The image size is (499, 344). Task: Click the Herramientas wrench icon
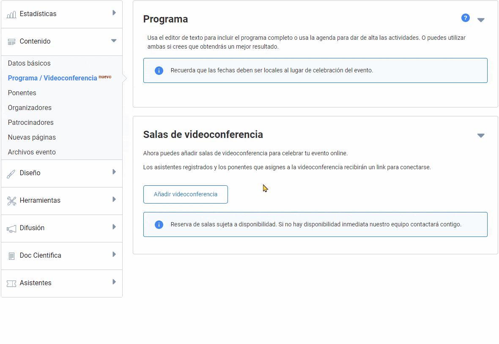[x=11, y=201]
